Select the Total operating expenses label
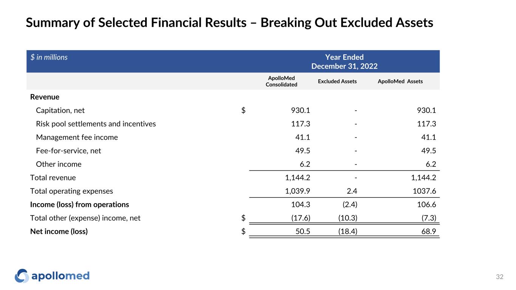 click(71, 191)
